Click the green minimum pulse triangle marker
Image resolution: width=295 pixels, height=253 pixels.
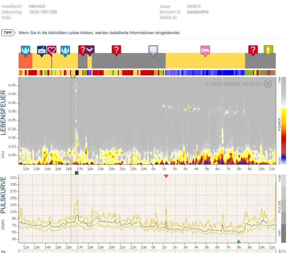point(239,241)
